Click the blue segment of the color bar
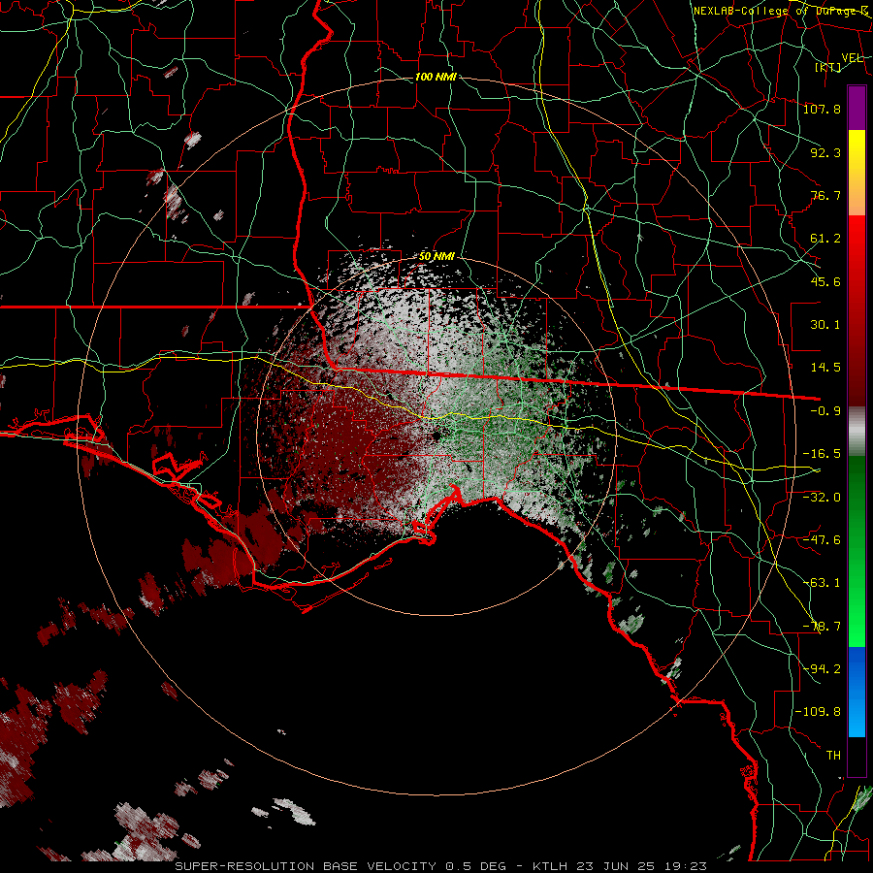The height and width of the screenshot is (873, 873). [x=857, y=692]
